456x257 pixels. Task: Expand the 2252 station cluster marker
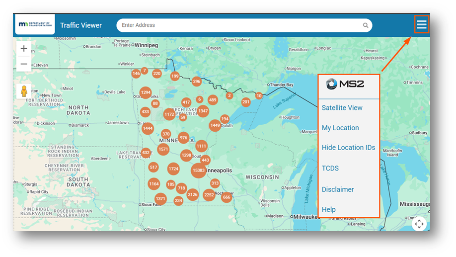[x=209, y=195]
